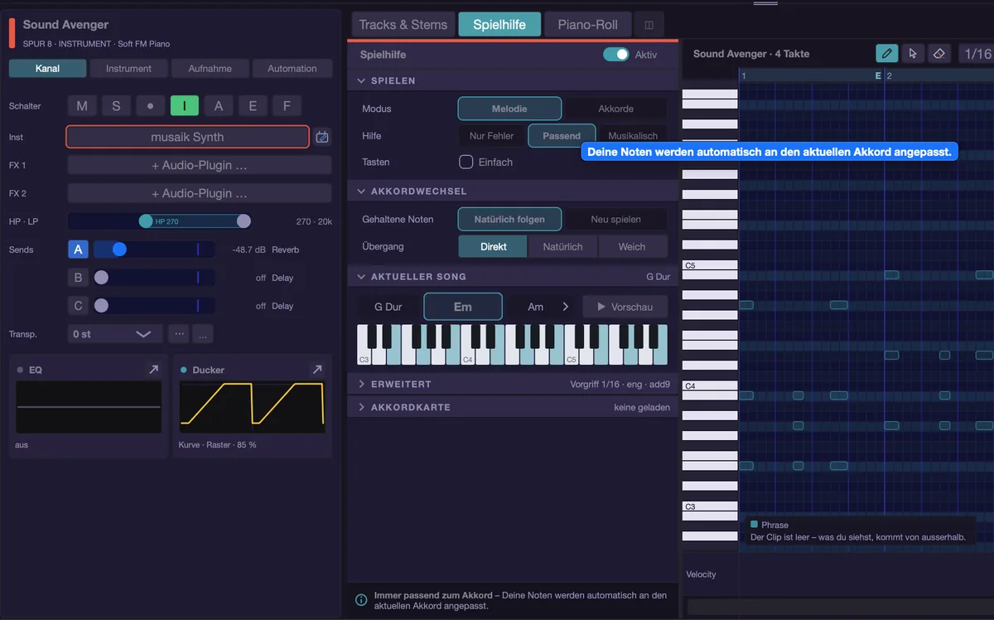This screenshot has width=994, height=620.
Task: Expand the Ducker panel with its arrow icon
Action: pos(316,370)
